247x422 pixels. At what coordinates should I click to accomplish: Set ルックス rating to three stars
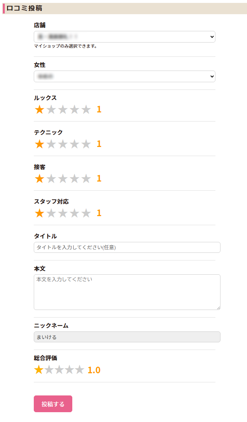(x=63, y=110)
